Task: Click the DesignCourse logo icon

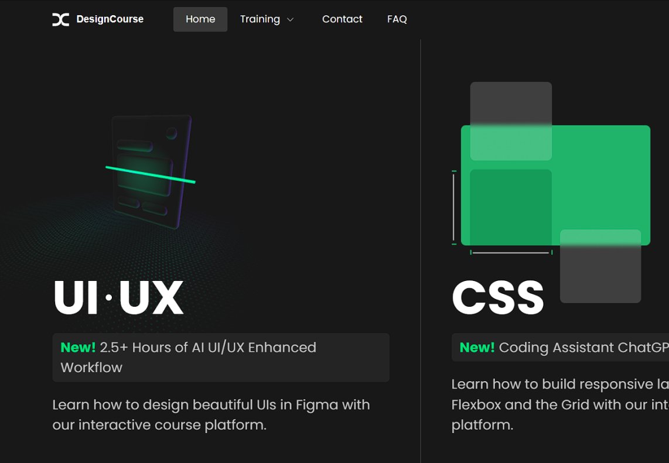Action: [x=60, y=19]
